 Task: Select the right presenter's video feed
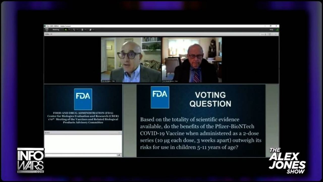coord(192,60)
